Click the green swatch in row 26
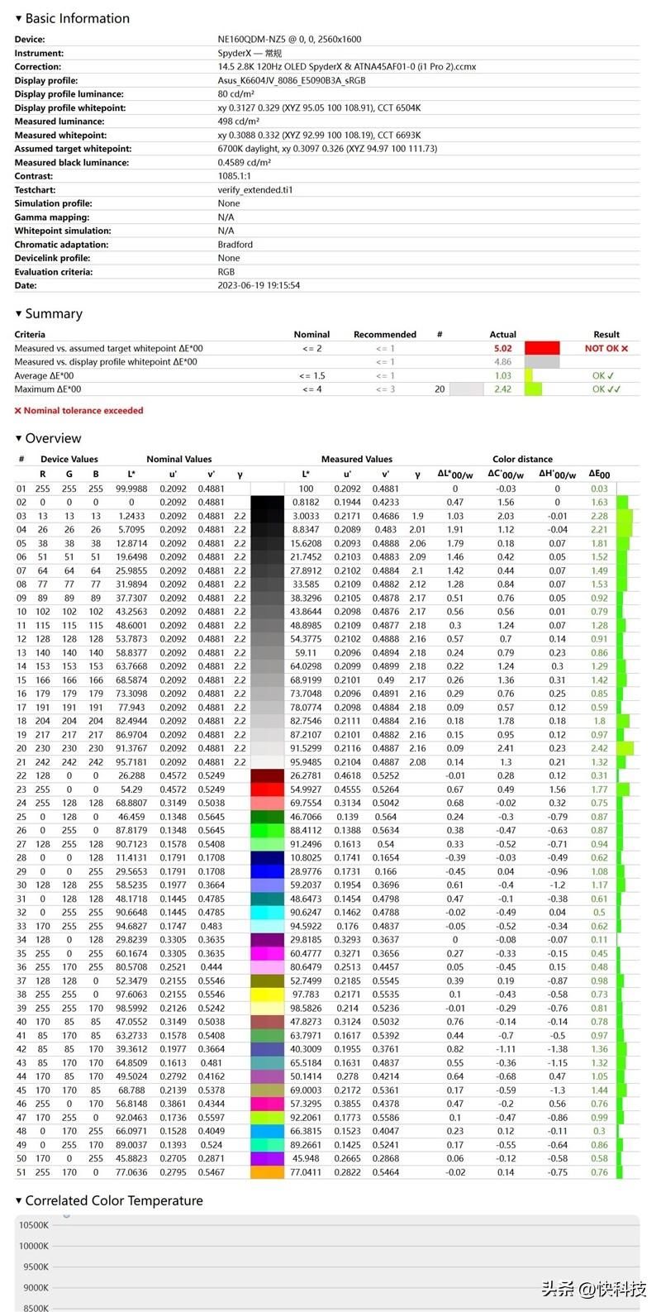The height and width of the screenshot is (1312, 661). tap(267, 831)
